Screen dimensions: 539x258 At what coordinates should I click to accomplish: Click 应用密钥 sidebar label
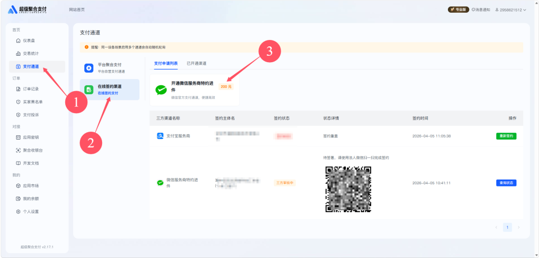(31, 137)
